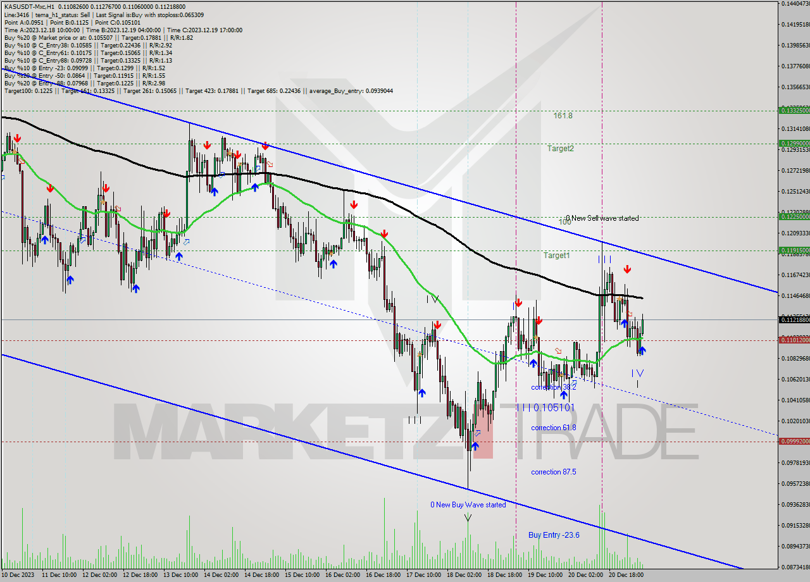Click the green 0.13325 price level tag
This screenshot has width=810, height=582.
point(794,110)
